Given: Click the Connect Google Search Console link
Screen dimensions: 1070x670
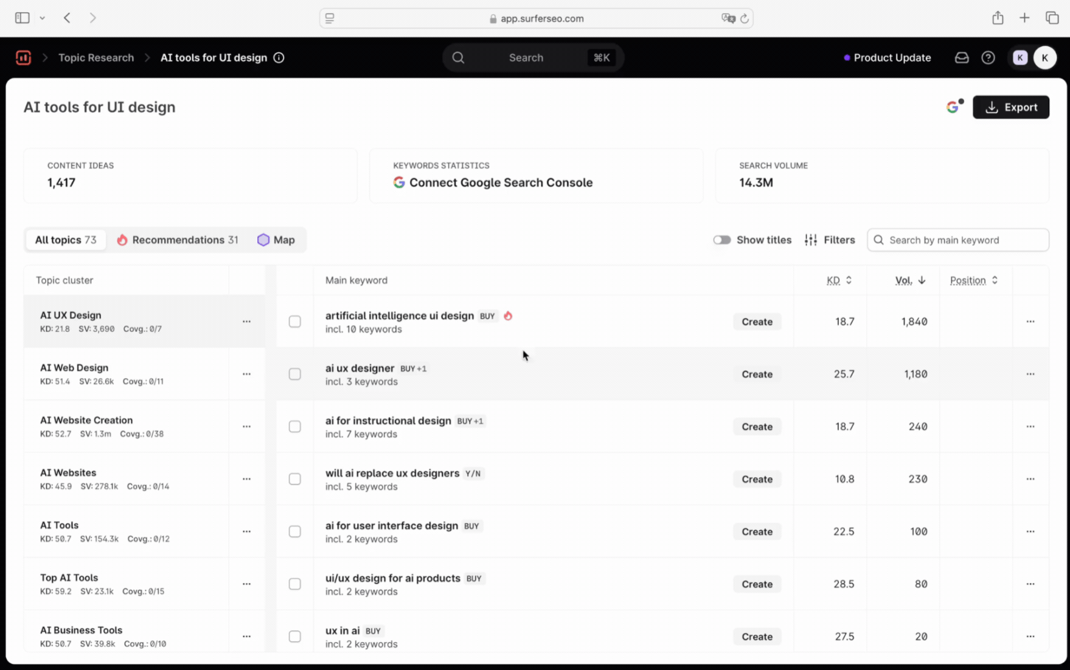Looking at the screenshot, I should (x=500, y=182).
